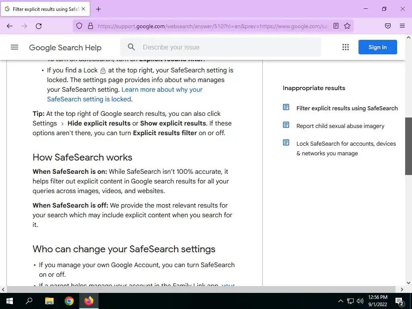Click the How SafeSearch works heading

pos(82,157)
